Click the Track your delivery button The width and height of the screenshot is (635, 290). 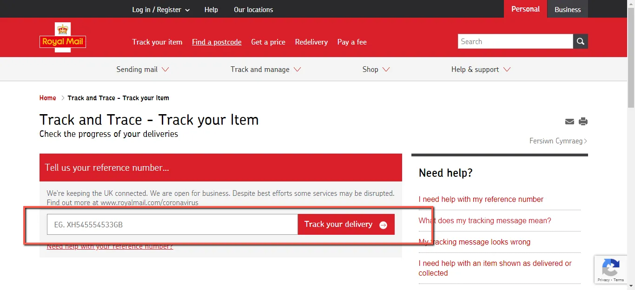346,224
